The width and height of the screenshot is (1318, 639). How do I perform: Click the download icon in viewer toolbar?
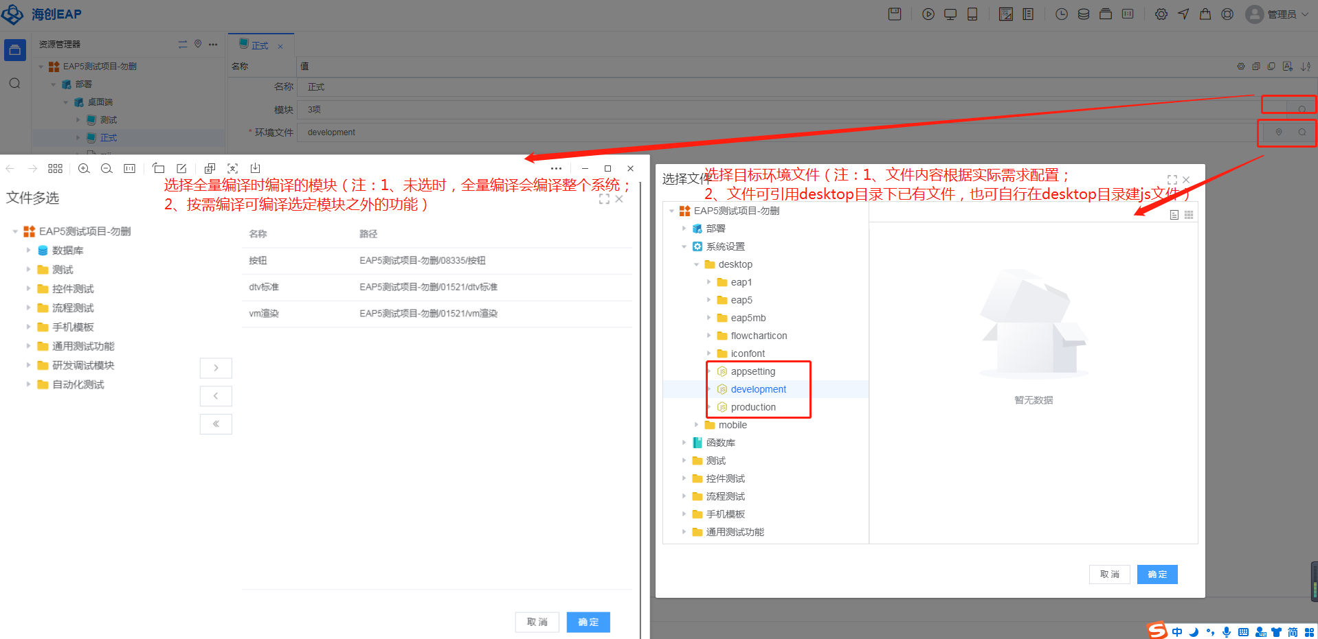(255, 169)
